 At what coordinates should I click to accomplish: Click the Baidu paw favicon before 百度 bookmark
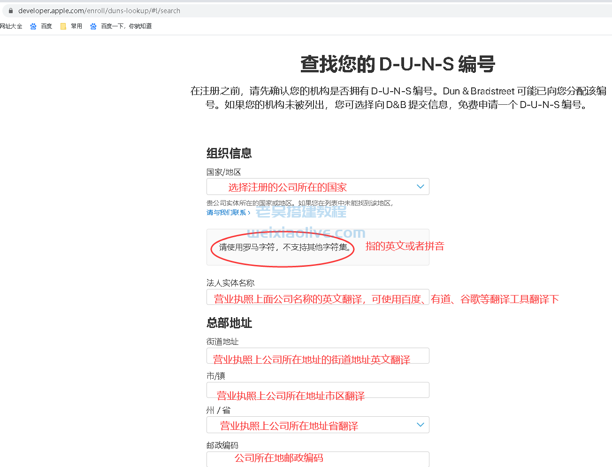pyautogui.click(x=33, y=26)
